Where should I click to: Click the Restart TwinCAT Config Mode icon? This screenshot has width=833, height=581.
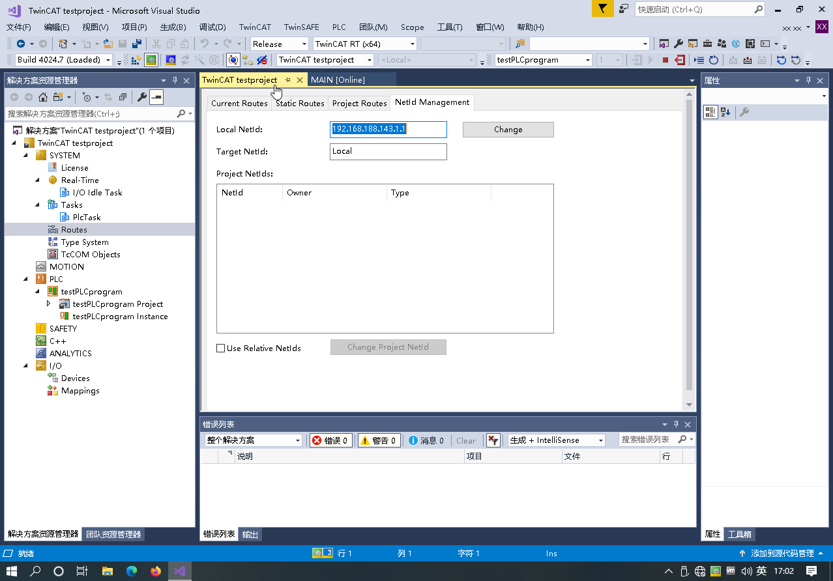click(x=171, y=60)
